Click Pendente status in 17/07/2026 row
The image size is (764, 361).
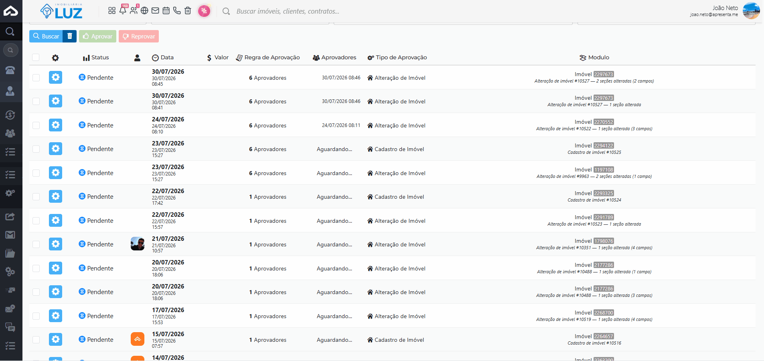(x=96, y=316)
